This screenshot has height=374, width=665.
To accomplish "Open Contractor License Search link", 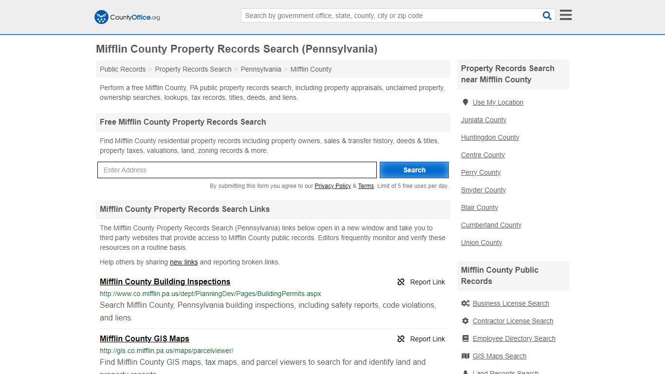I will pyautogui.click(x=513, y=321).
